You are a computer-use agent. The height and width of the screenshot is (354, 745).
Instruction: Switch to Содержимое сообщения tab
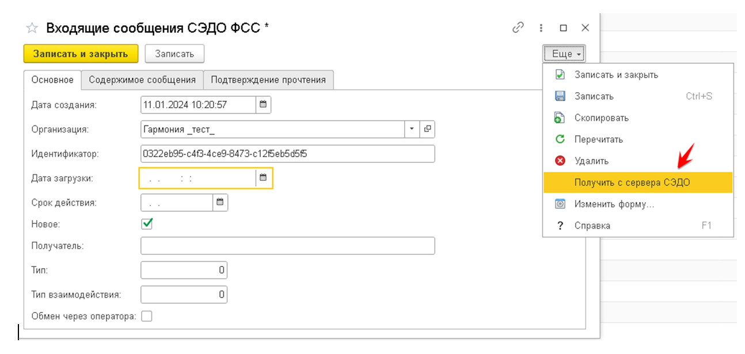click(142, 79)
